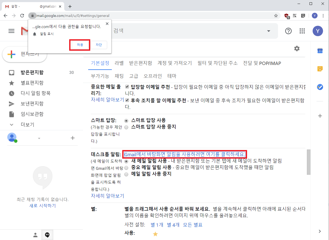Toggle 답장할 이메일 추천 checkbox

point(127,86)
